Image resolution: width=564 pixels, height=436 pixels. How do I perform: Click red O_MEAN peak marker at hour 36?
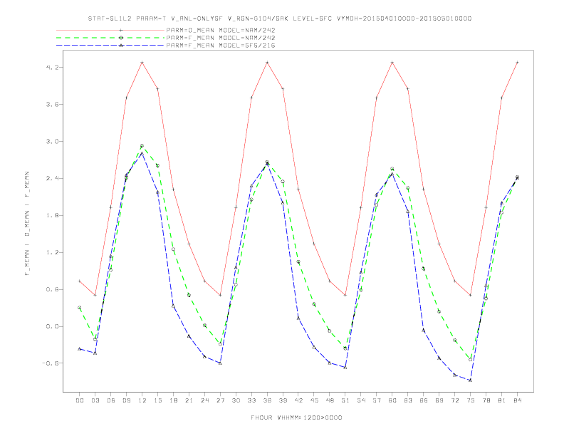[x=267, y=63]
